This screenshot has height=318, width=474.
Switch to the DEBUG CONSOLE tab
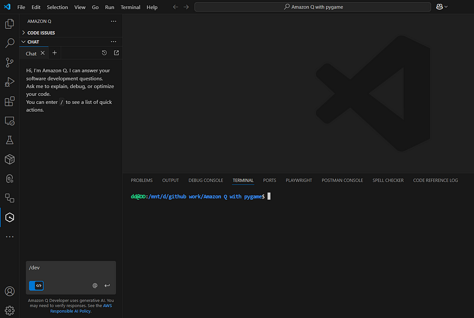pyautogui.click(x=205, y=180)
